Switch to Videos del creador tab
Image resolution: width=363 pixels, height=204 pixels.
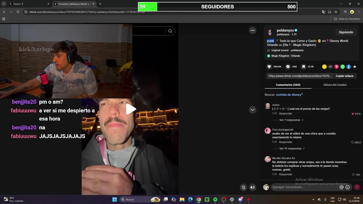(x=335, y=85)
